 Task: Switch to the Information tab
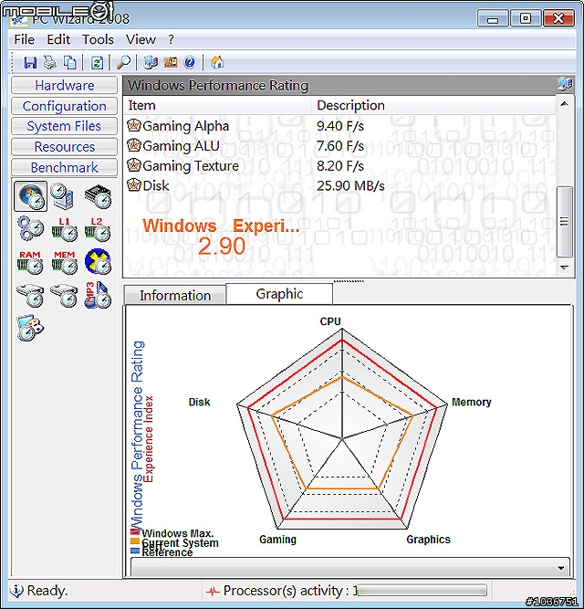175,296
